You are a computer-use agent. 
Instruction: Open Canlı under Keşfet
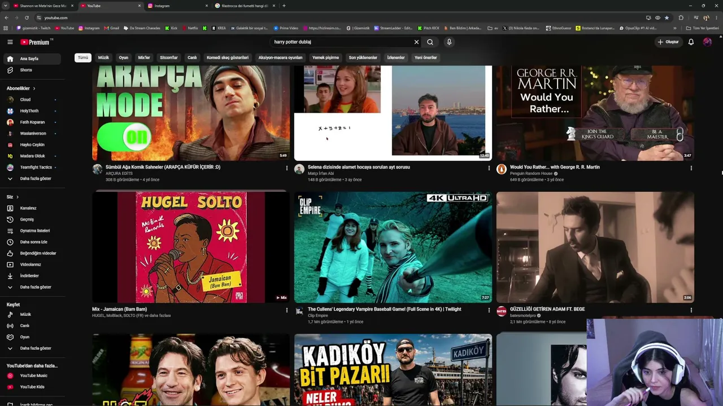point(33,325)
